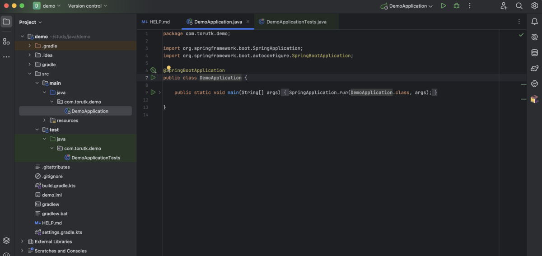Collapse the main folder chevron
The height and width of the screenshot is (256, 542).
tap(37, 83)
